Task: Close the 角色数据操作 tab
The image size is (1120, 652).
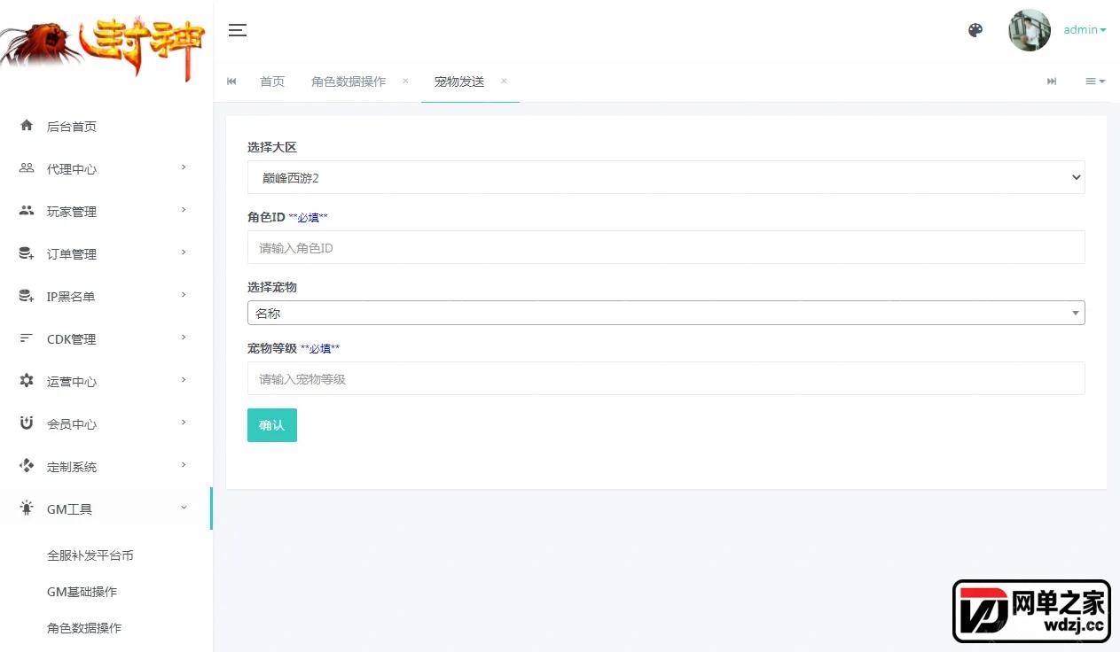Action: pos(405,81)
